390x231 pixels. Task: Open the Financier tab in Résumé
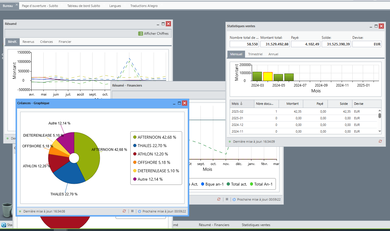click(65, 42)
